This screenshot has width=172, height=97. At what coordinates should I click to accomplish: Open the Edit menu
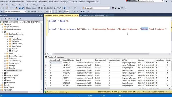(x=2, y=5)
